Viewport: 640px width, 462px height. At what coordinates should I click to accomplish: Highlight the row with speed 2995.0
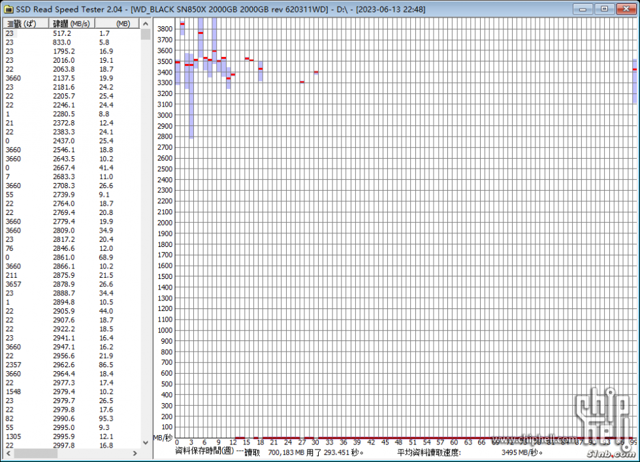click(72, 427)
